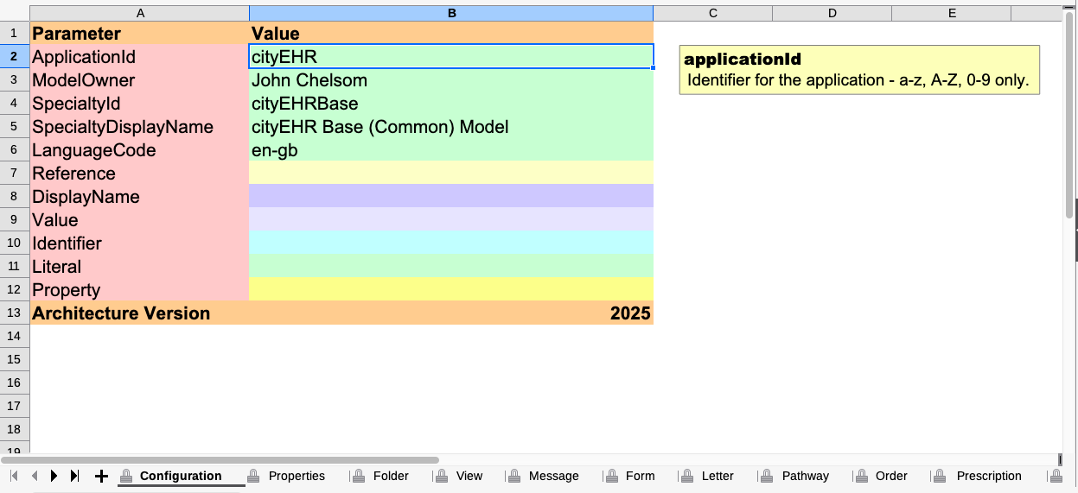
Task: Click lock icon on Message tab
Action: (514, 476)
